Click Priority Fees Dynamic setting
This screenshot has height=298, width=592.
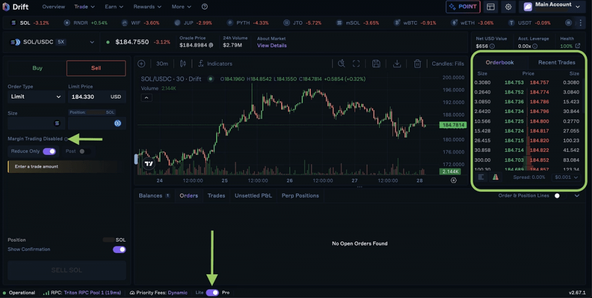point(158,293)
